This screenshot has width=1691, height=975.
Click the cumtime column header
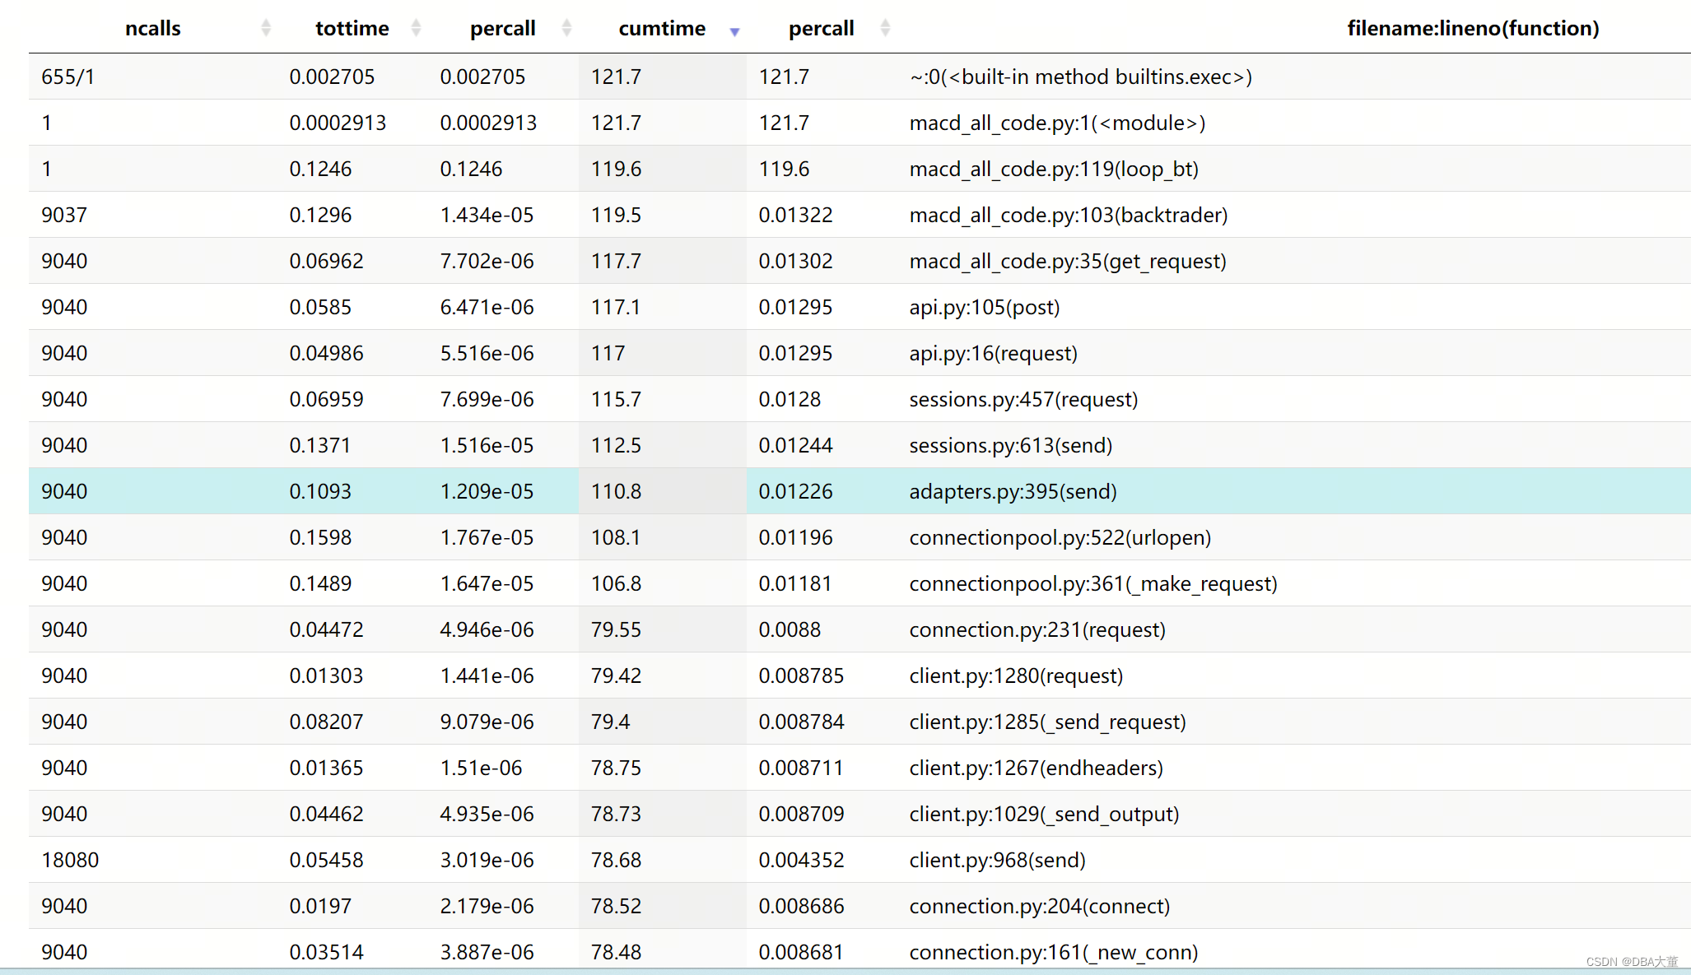(662, 28)
